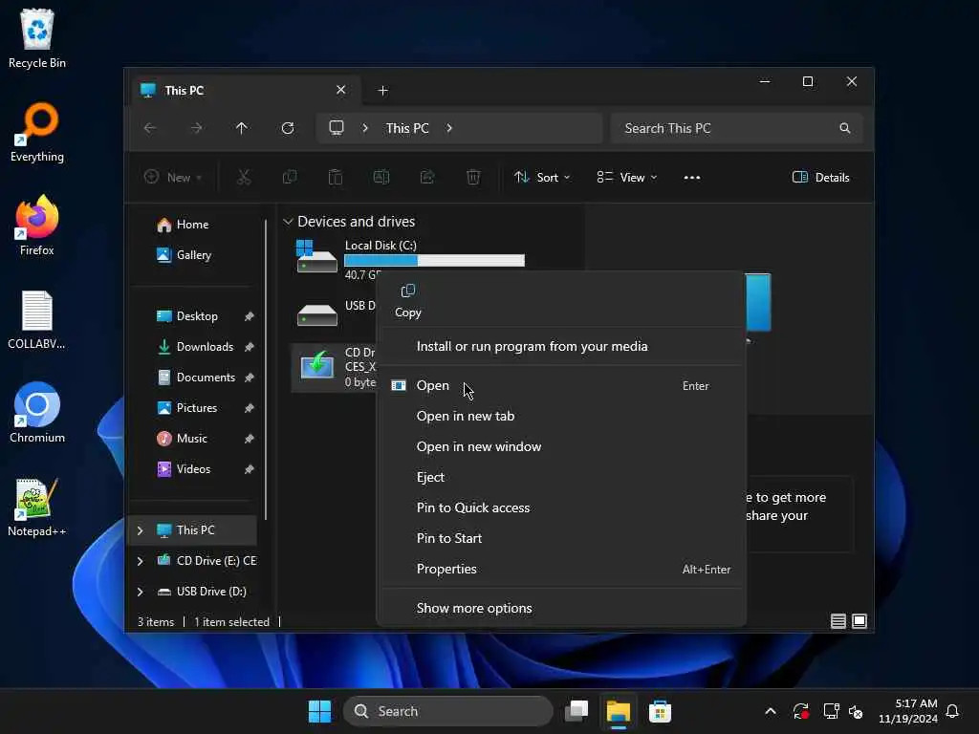The width and height of the screenshot is (979, 734).
Task: Open the Windows Start menu
Action: (319, 711)
